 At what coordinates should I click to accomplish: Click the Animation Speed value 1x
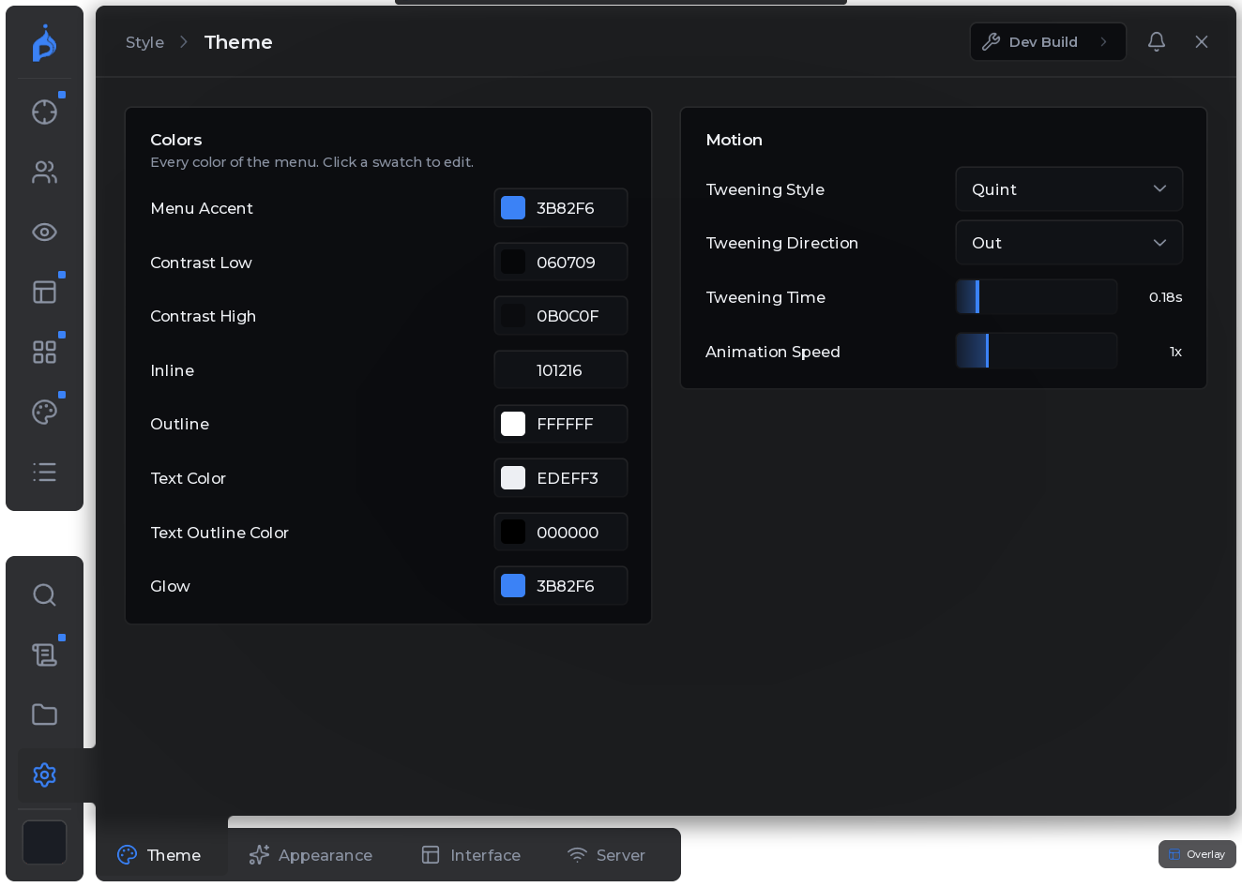1175,352
